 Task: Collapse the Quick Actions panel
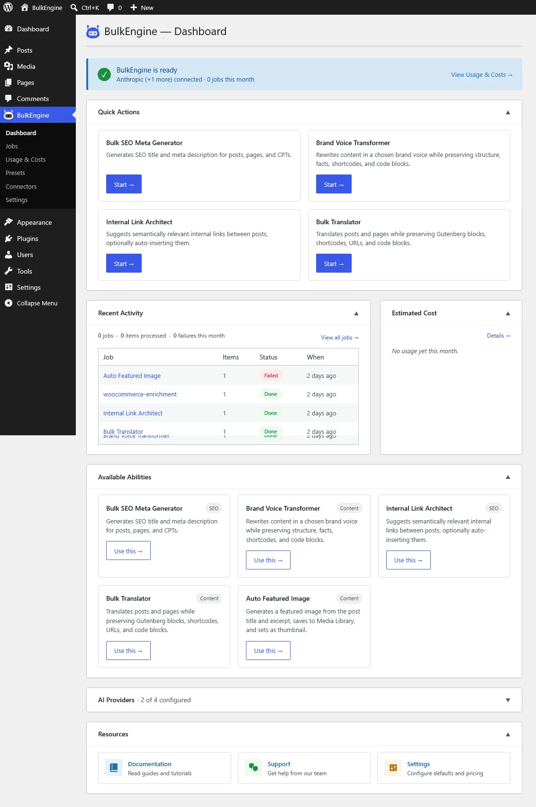pyautogui.click(x=508, y=112)
